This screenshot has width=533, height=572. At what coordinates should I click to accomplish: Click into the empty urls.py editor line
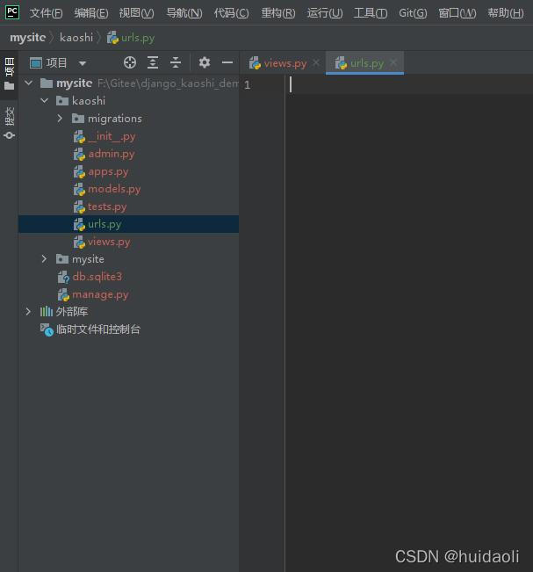[408, 84]
